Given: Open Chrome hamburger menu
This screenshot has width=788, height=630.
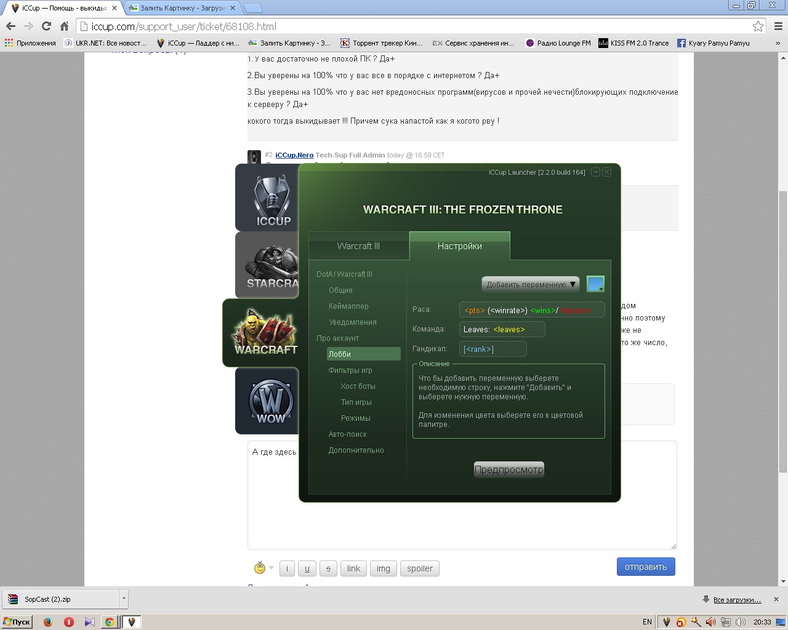Looking at the screenshot, I should coord(778,26).
